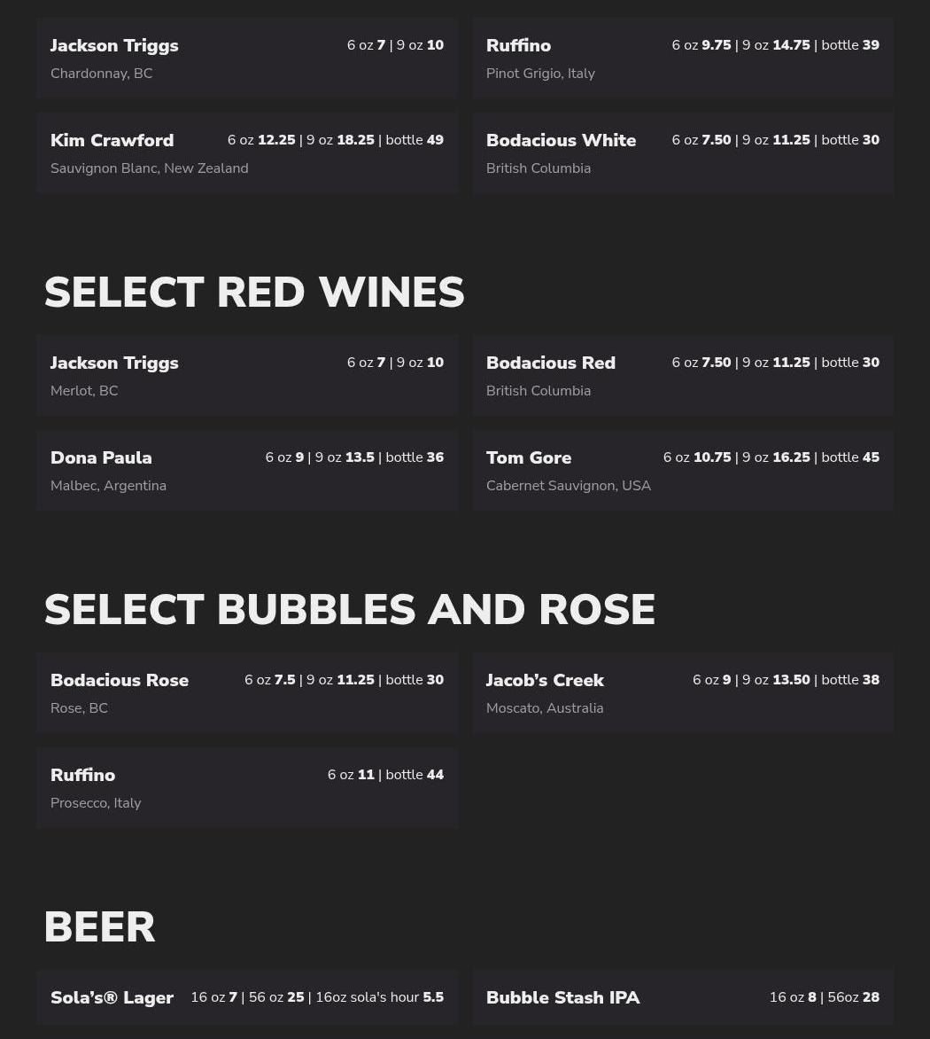This screenshot has width=930, height=1039.
Task: Click Kim Crawford bottle price 49
Action: pos(435,140)
